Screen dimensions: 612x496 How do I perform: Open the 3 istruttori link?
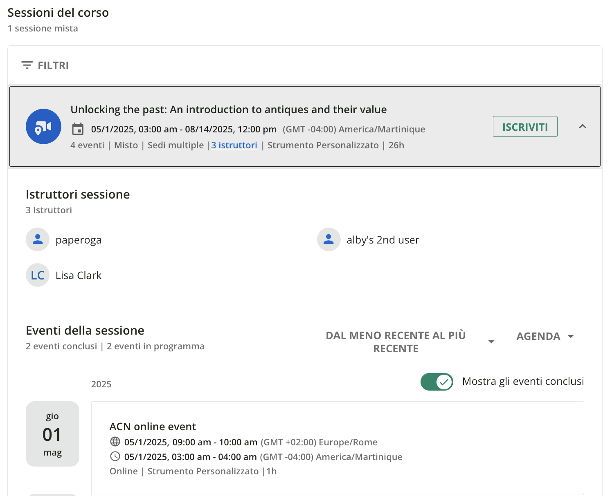click(x=234, y=145)
